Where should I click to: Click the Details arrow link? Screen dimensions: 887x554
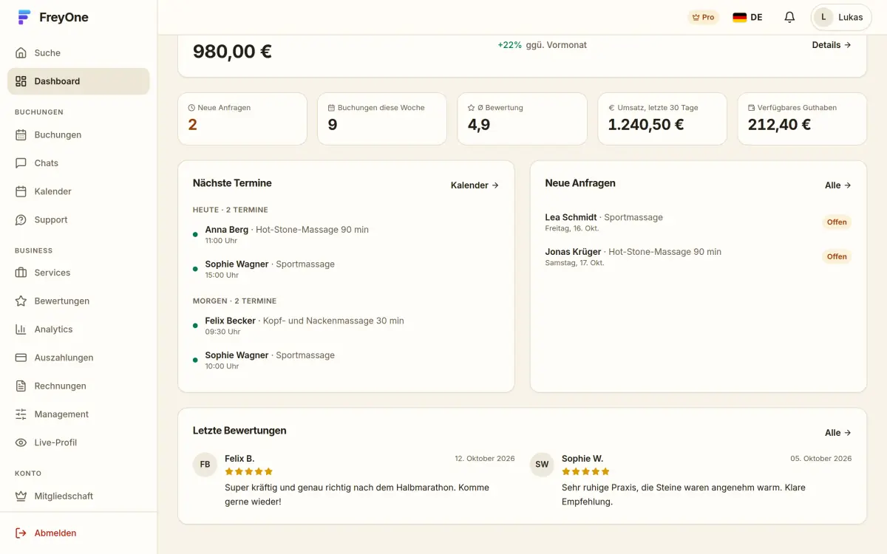tap(832, 45)
